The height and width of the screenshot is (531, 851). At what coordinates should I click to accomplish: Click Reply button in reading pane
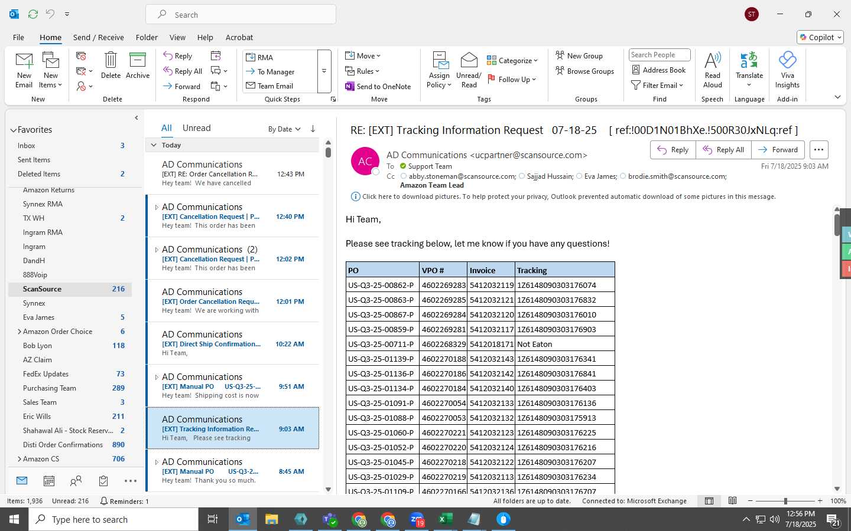[673, 150]
